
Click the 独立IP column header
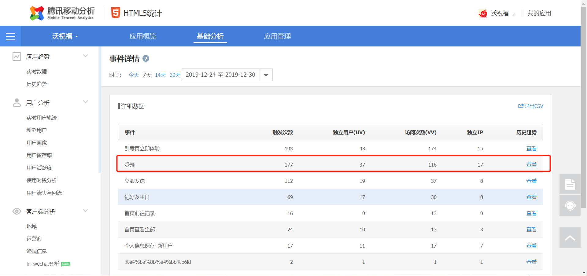(475, 132)
